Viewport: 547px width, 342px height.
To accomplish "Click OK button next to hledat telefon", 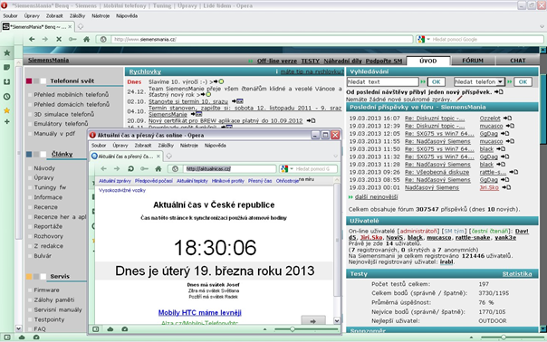I will [x=523, y=82].
